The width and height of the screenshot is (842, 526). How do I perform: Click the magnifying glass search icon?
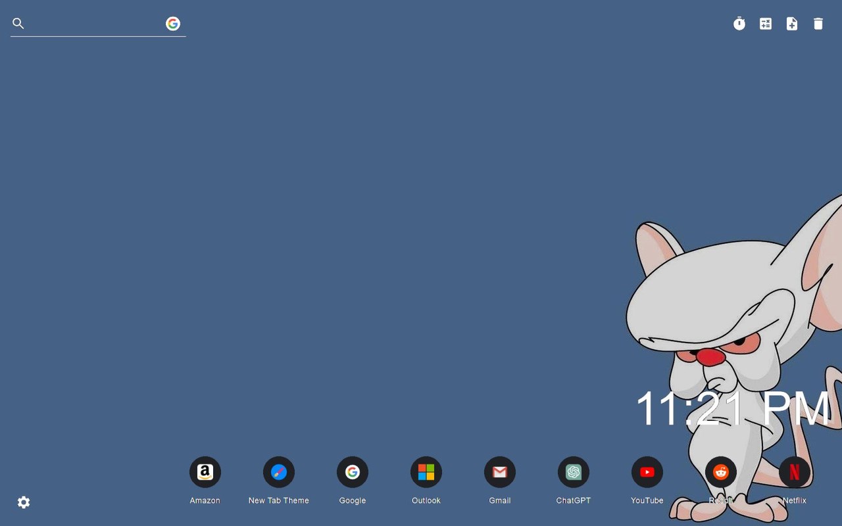pos(18,24)
